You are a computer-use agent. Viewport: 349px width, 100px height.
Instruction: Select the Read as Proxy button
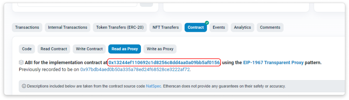coord(125,49)
